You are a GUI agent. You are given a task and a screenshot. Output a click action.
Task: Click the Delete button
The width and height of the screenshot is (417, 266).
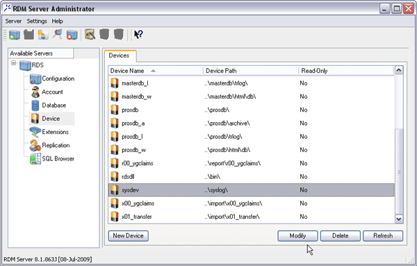click(340, 235)
